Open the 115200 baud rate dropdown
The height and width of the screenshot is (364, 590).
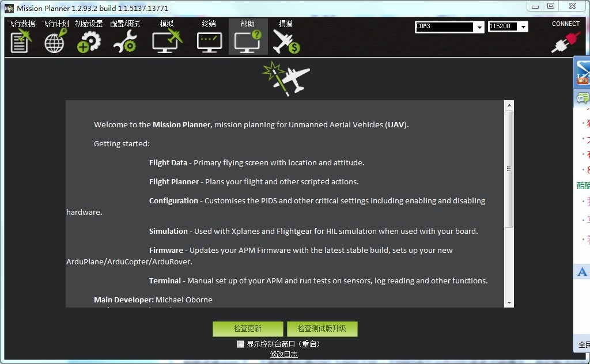coord(523,26)
